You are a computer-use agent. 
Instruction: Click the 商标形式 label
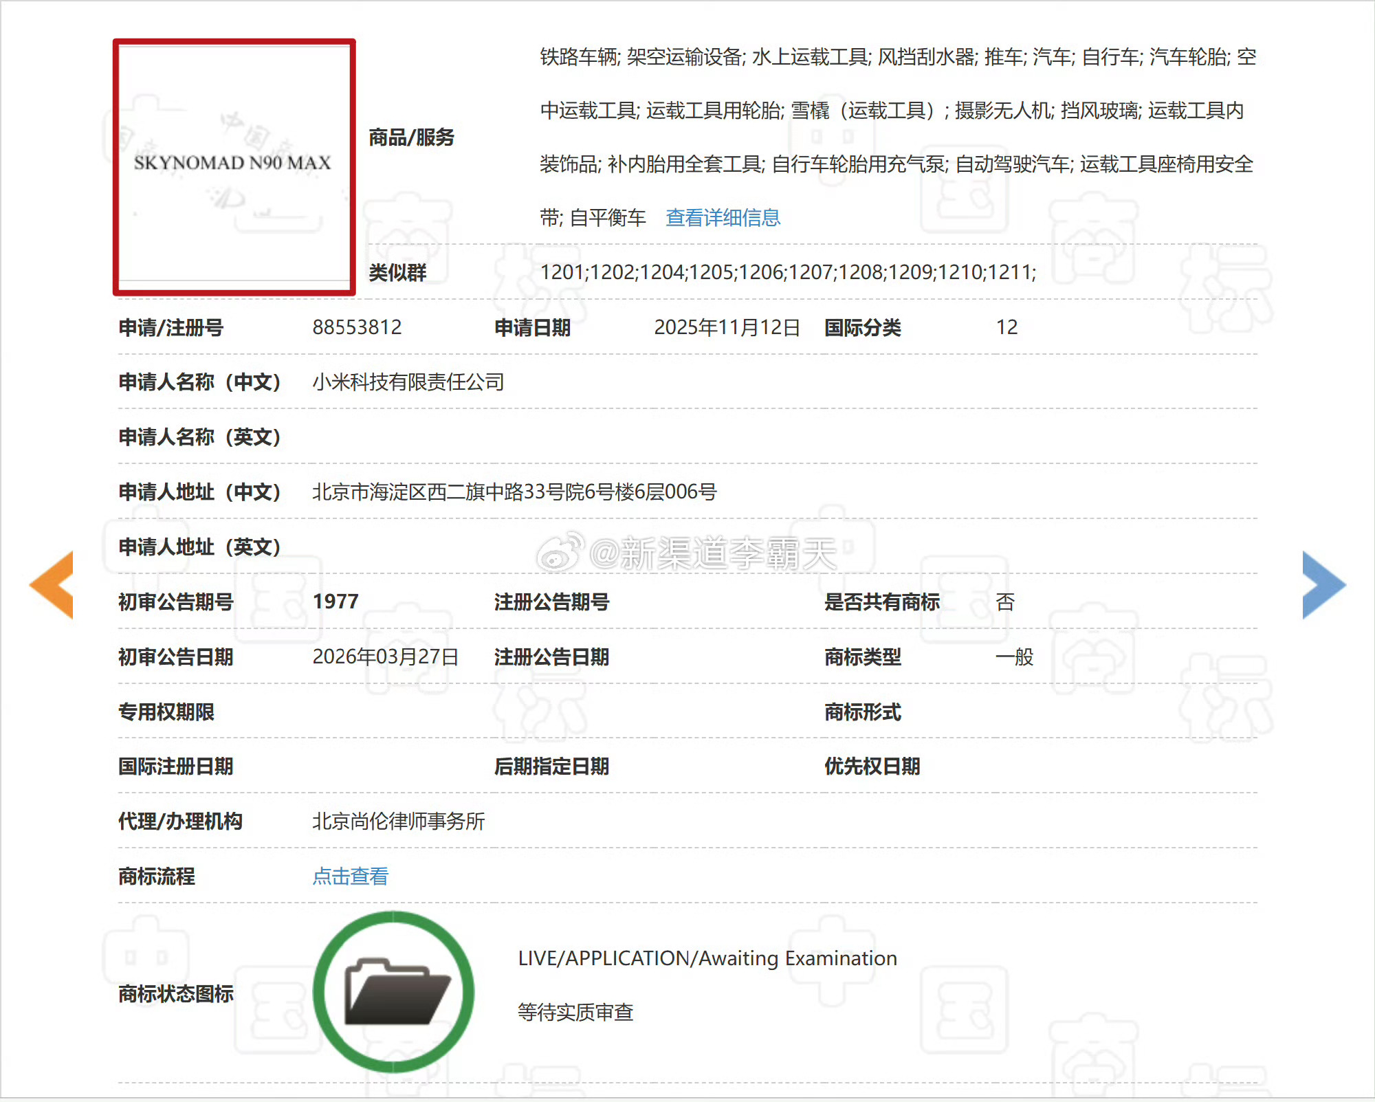click(863, 712)
